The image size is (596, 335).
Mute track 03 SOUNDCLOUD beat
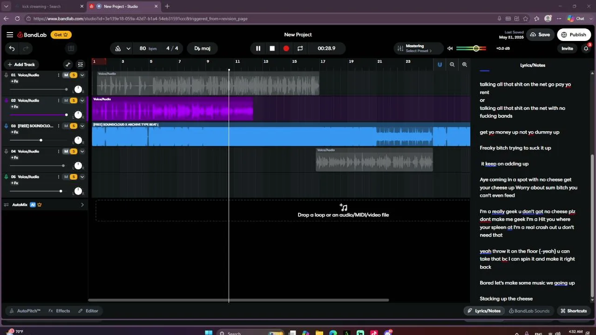66,126
